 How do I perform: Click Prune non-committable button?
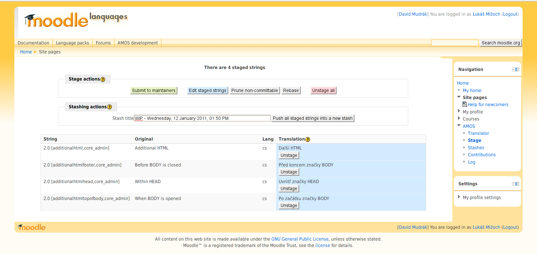click(255, 90)
